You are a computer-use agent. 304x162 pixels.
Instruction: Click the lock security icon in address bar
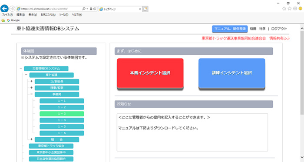(91, 9)
